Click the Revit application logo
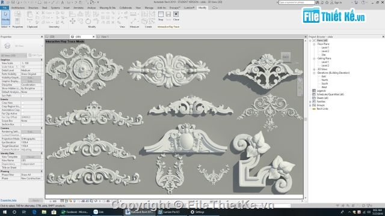This screenshot has height=216, width=385. [2, 2]
